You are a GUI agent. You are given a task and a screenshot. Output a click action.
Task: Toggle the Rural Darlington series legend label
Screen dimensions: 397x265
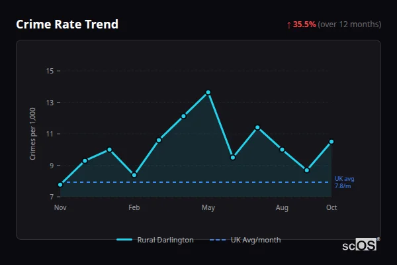pos(165,240)
